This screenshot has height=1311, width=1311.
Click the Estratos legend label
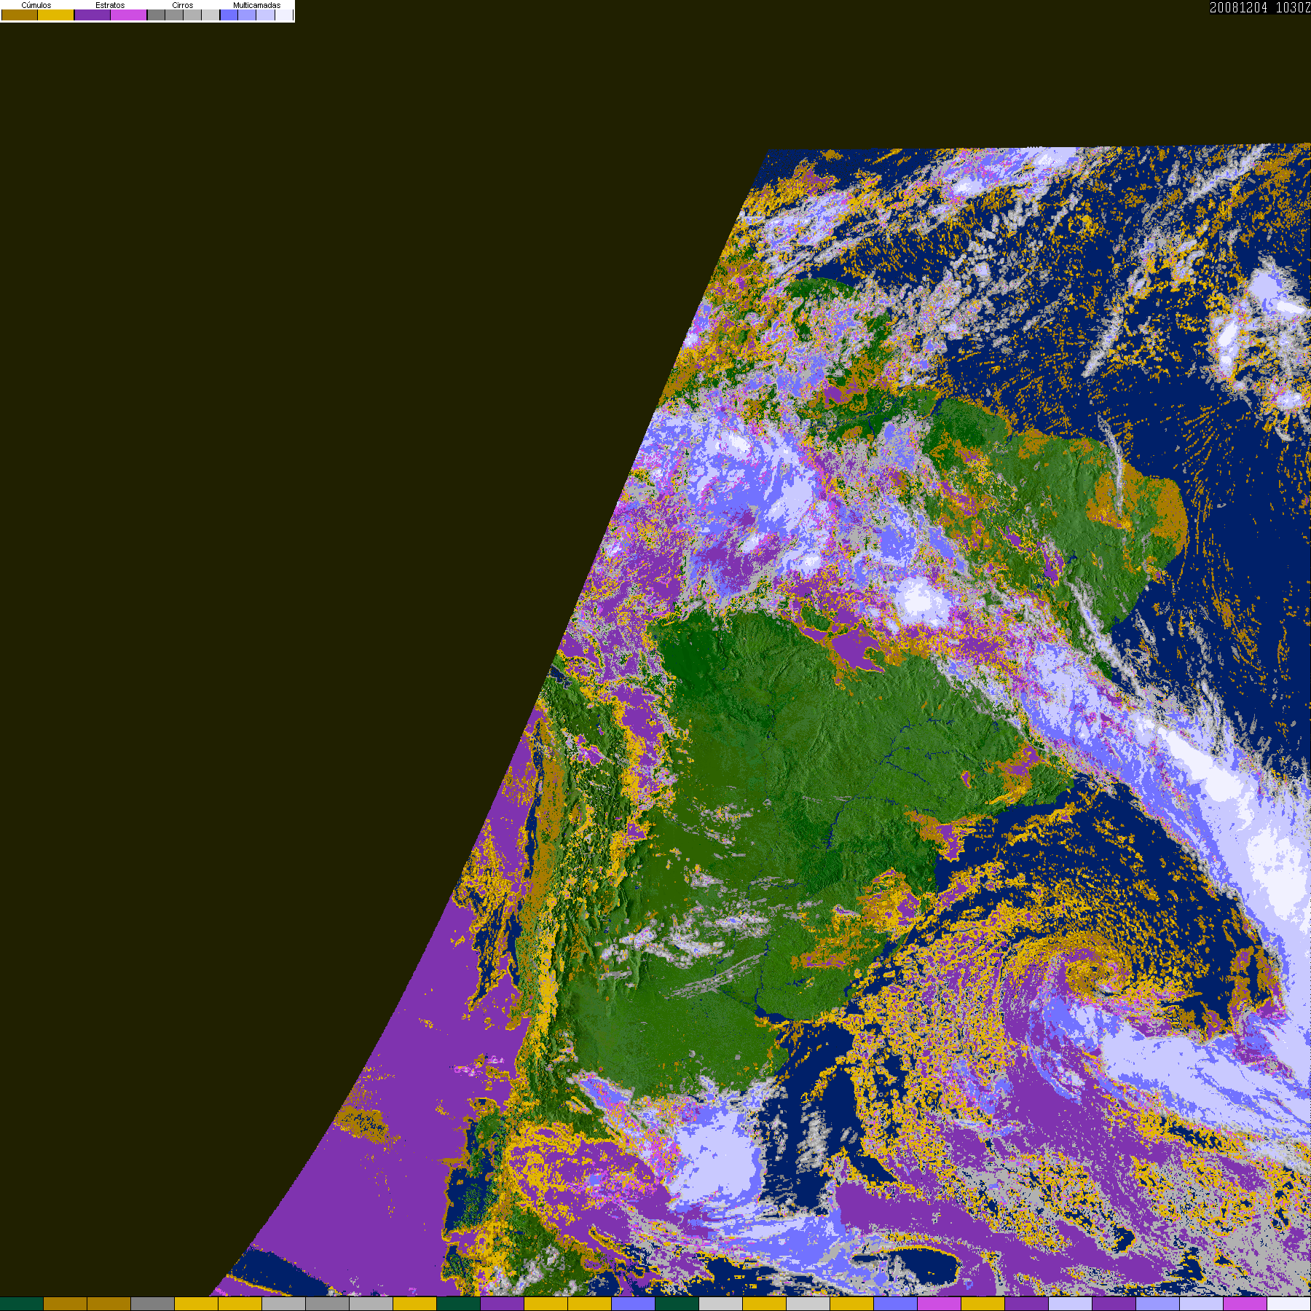110,5
